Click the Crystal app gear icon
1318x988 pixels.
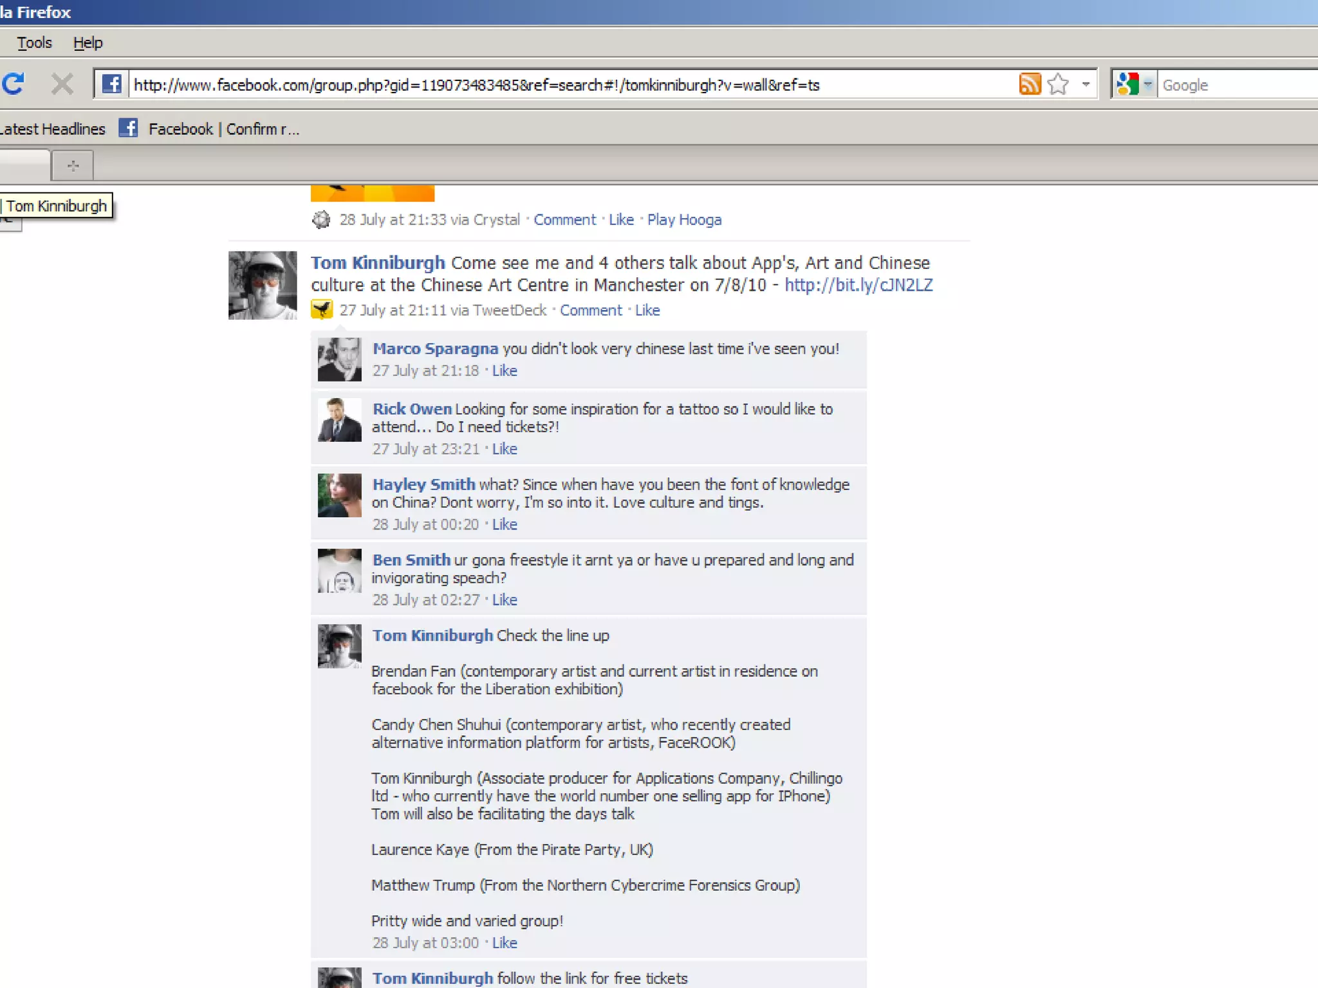(x=321, y=220)
